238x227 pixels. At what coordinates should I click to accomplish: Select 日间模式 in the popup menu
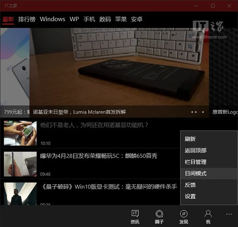pyautogui.click(x=209, y=174)
